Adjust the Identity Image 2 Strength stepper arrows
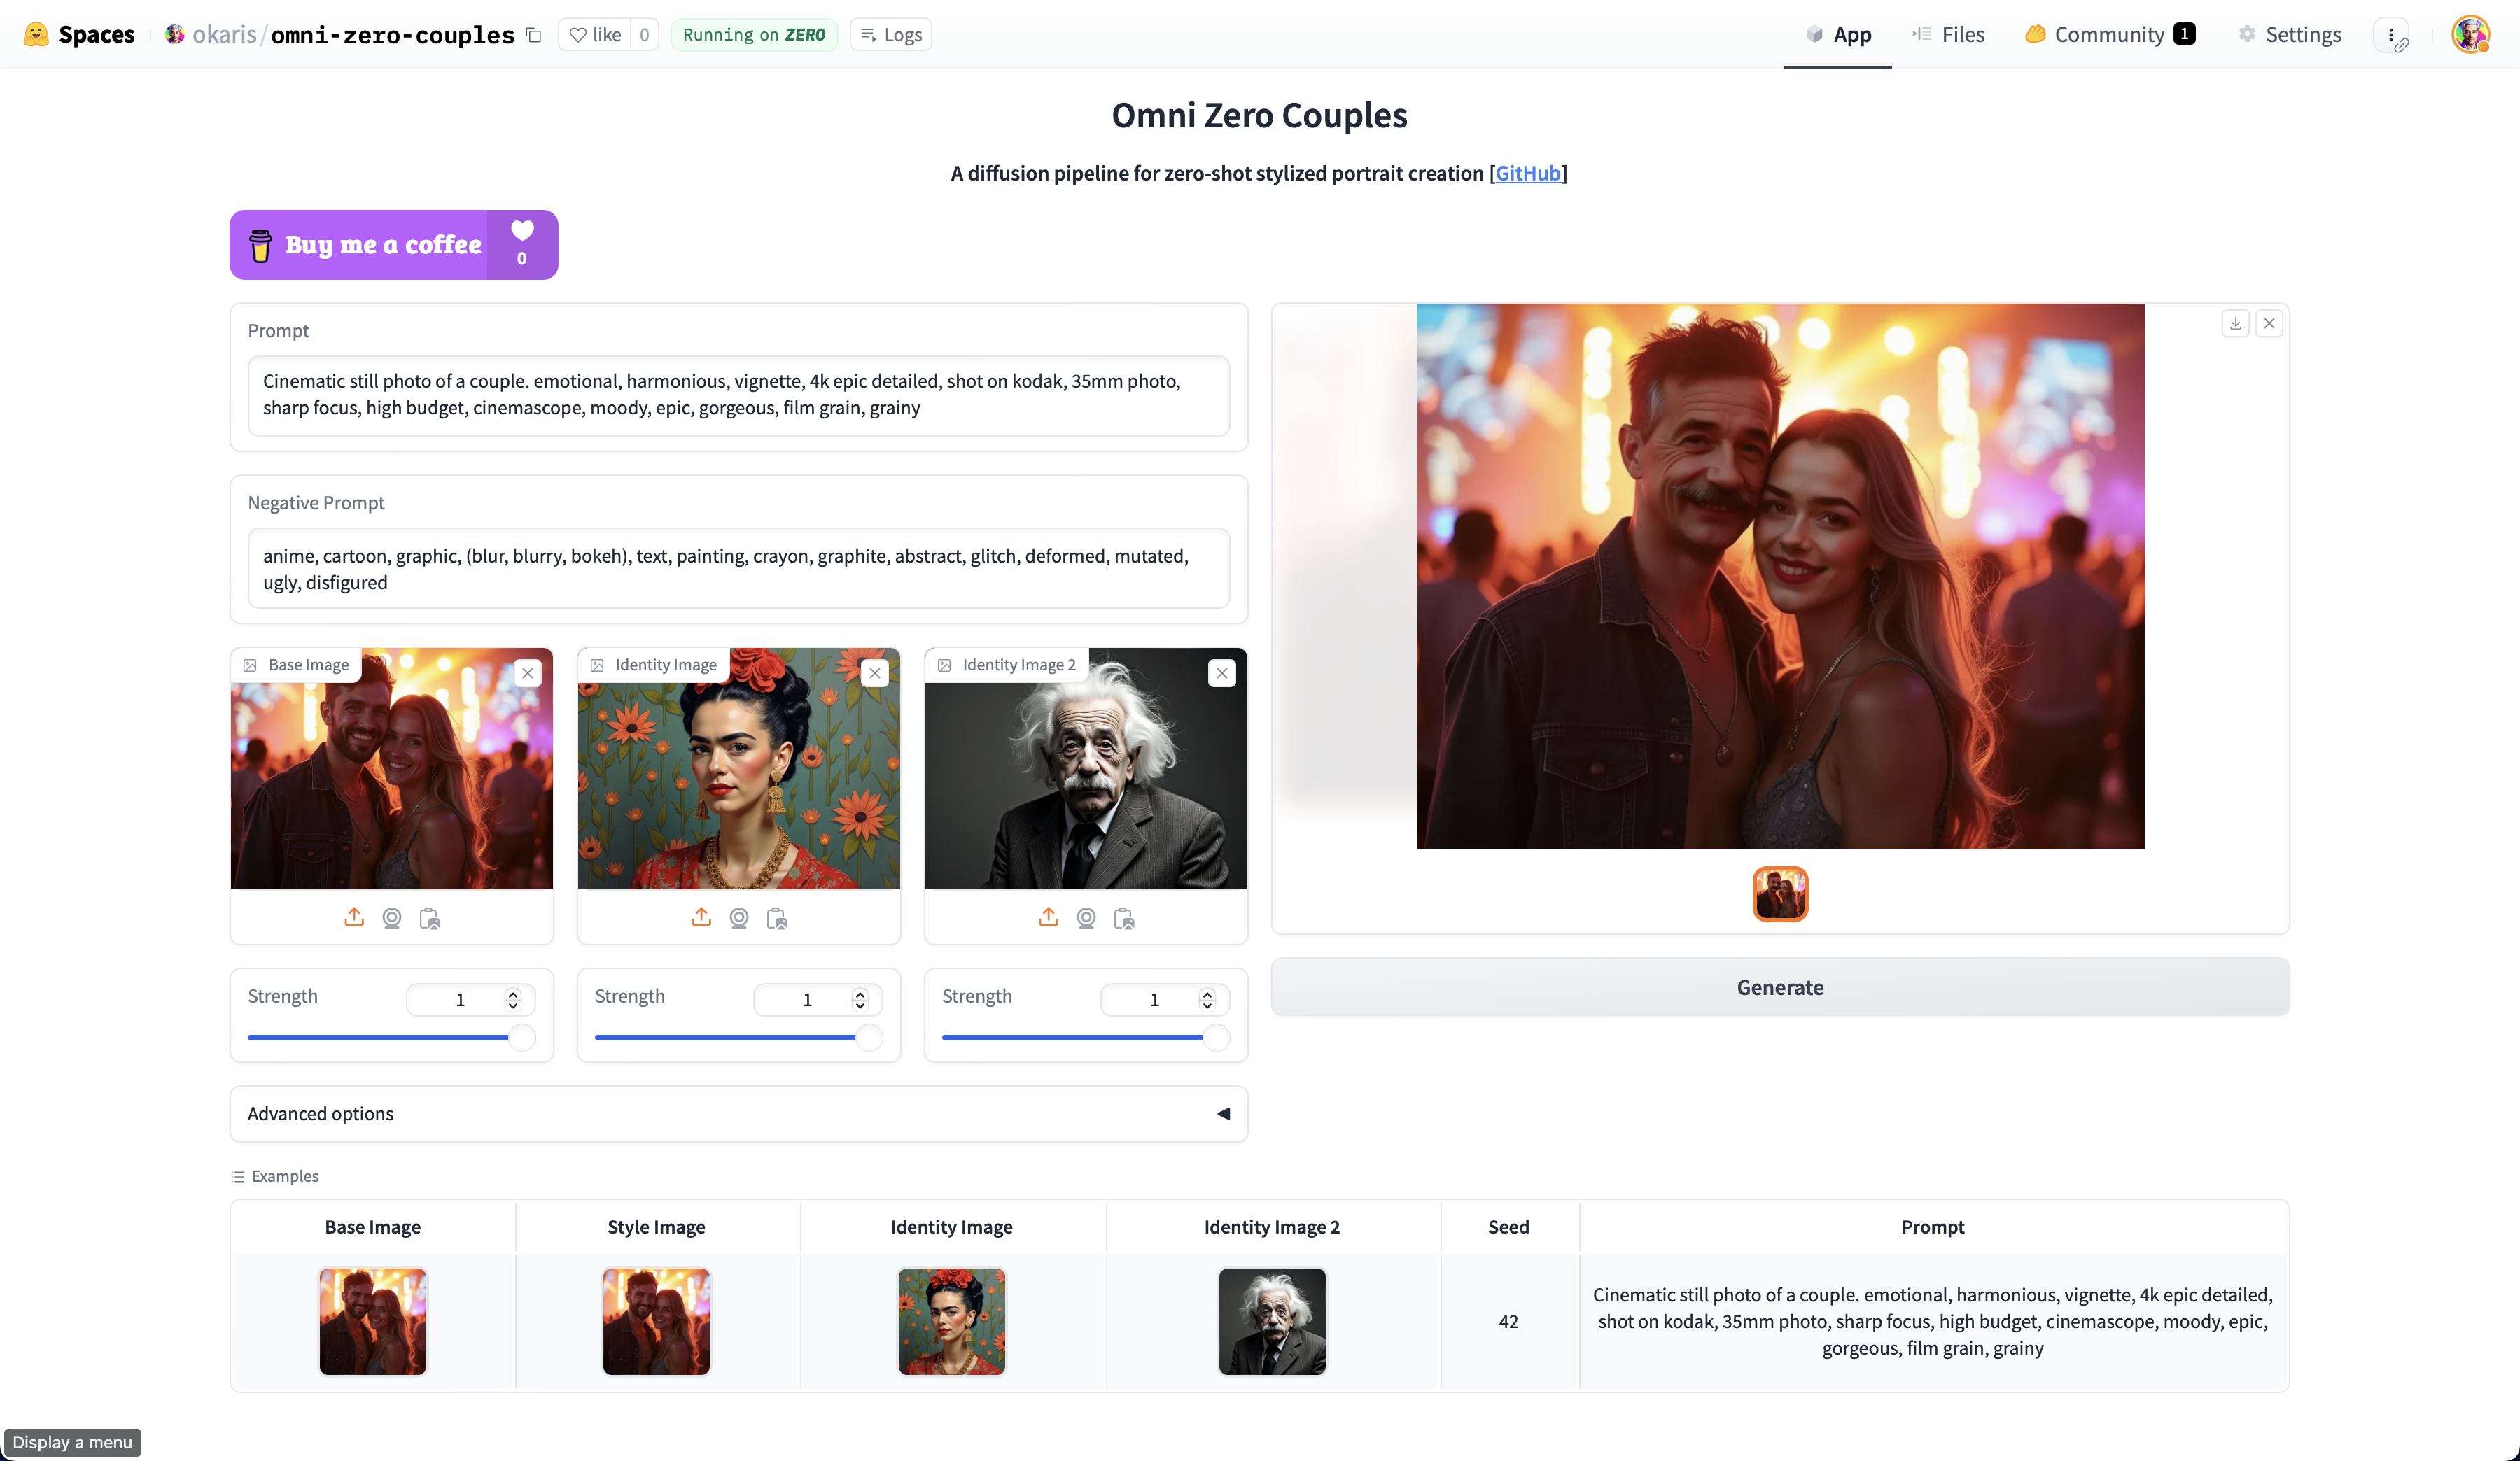Screen dimensions: 2520x1461 coord(1207,999)
